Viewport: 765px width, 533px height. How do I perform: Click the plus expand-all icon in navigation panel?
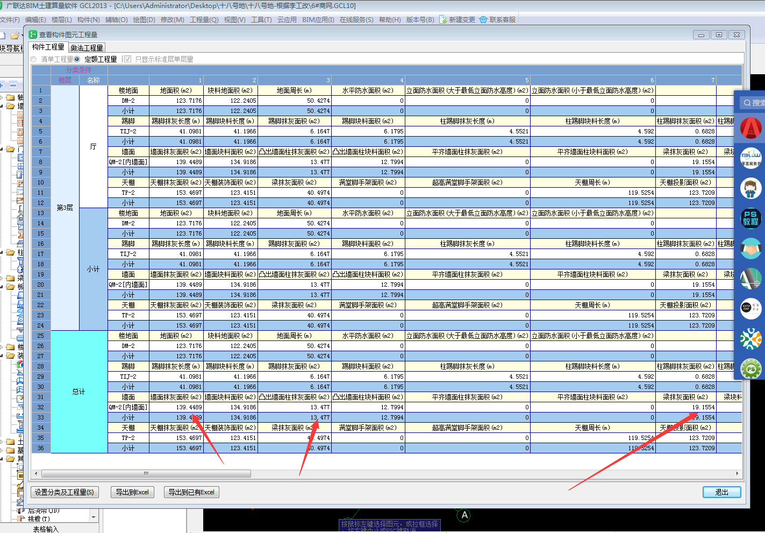[x=2, y=85]
